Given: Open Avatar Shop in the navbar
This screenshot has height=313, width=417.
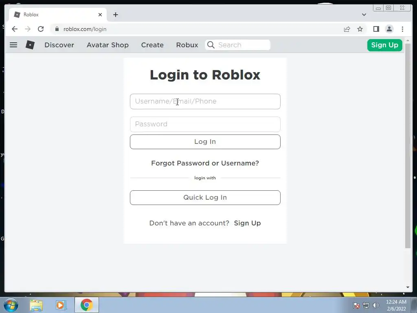Looking at the screenshot, I should pos(108,45).
